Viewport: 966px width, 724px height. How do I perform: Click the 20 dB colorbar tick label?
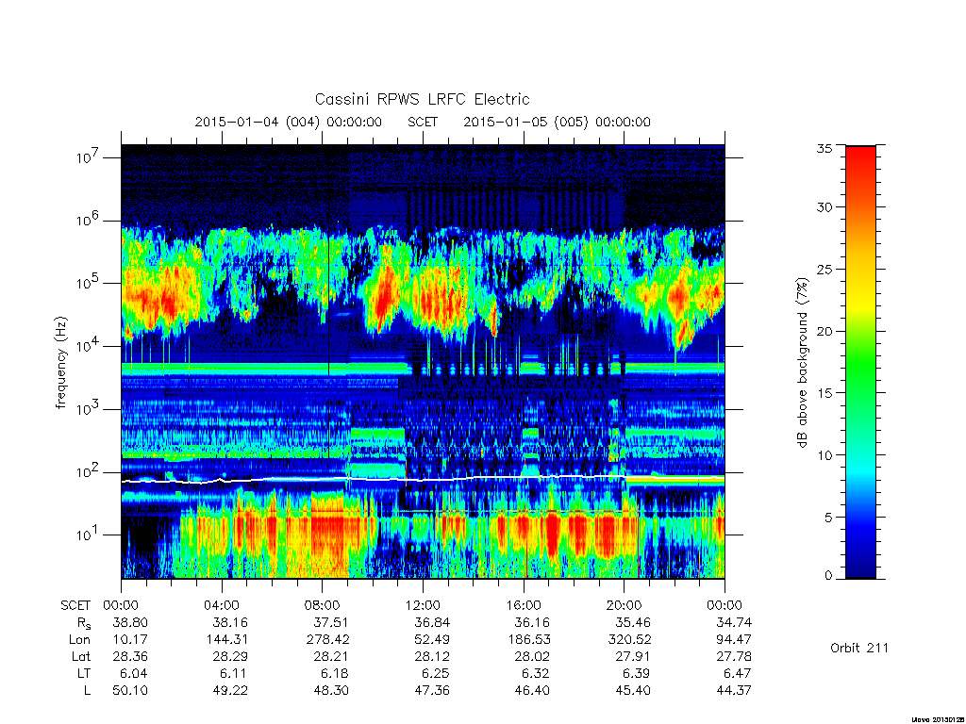824,331
